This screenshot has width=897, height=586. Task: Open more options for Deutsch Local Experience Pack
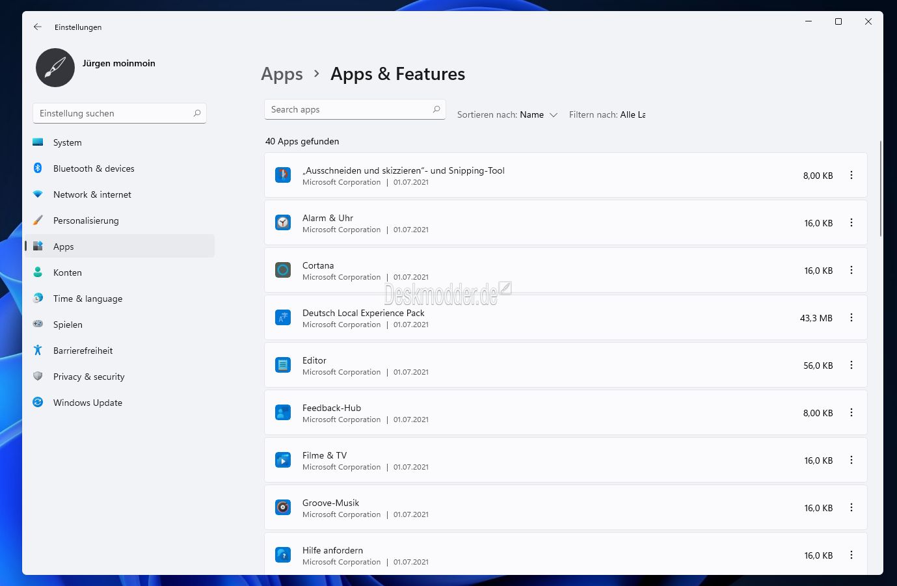[851, 317]
